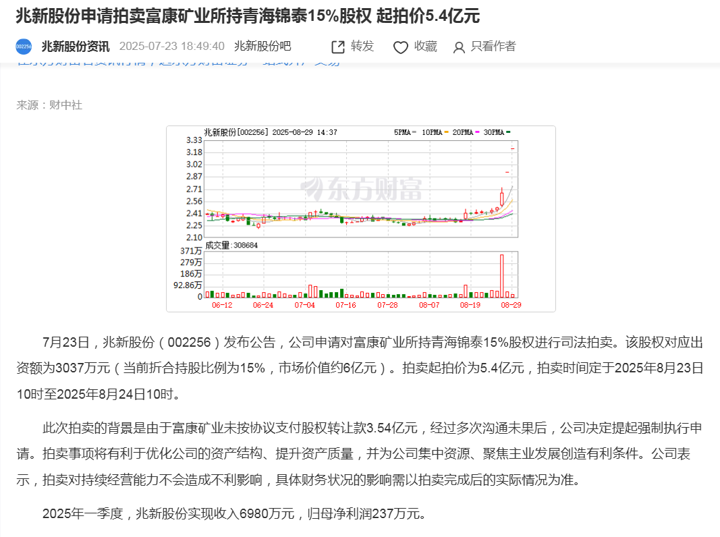Image resolution: width=720 pixels, height=537 pixels.
Task: Click the tall red volume bar near 08-29
Action: pyautogui.click(x=502, y=277)
